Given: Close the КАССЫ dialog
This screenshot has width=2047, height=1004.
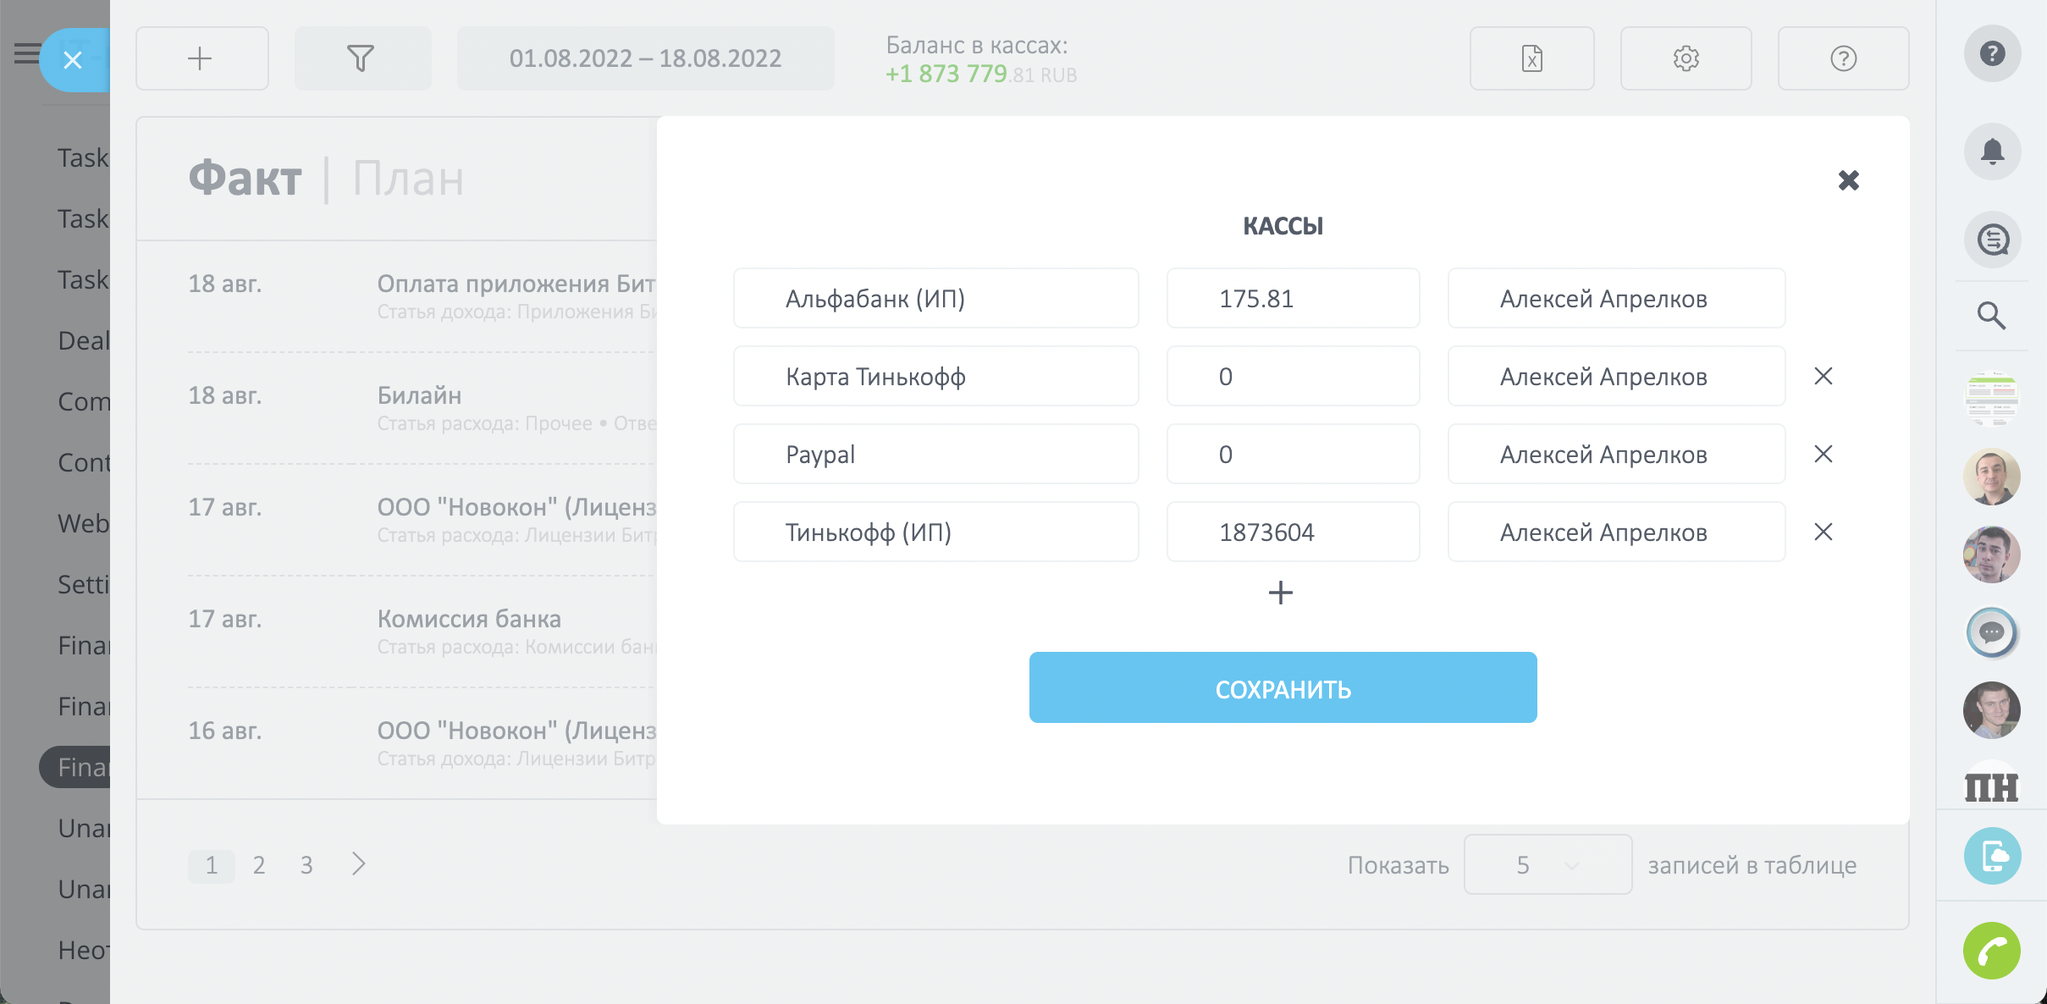Looking at the screenshot, I should (x=1848, y=180).
